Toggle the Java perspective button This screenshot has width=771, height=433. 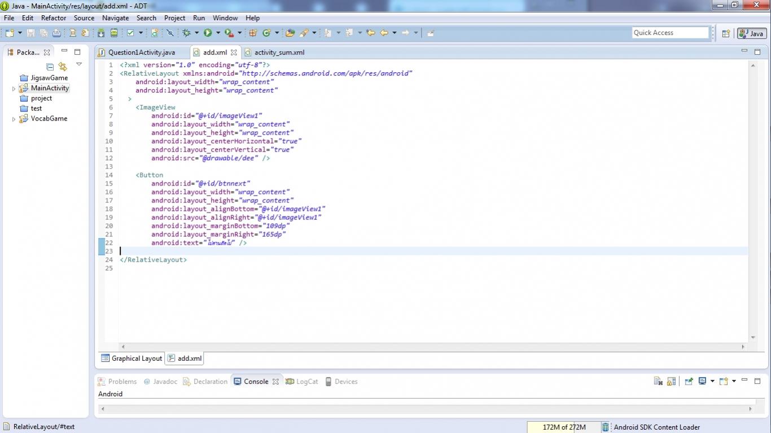(752, 33)
